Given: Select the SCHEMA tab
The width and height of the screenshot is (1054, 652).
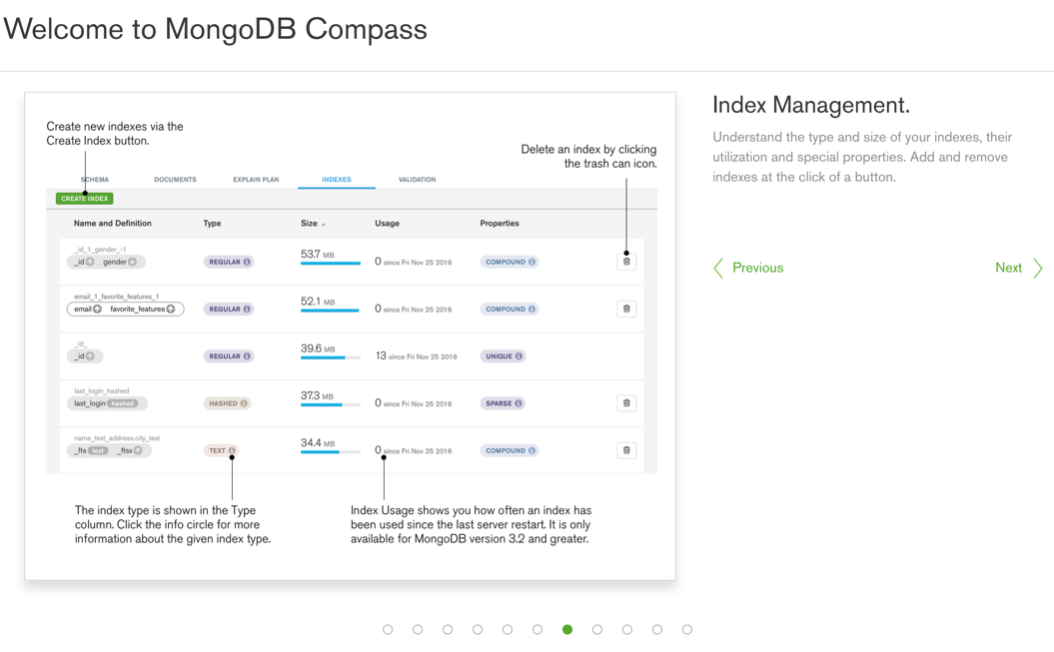Looking at the screenshot, I should [x=95, y=180].
